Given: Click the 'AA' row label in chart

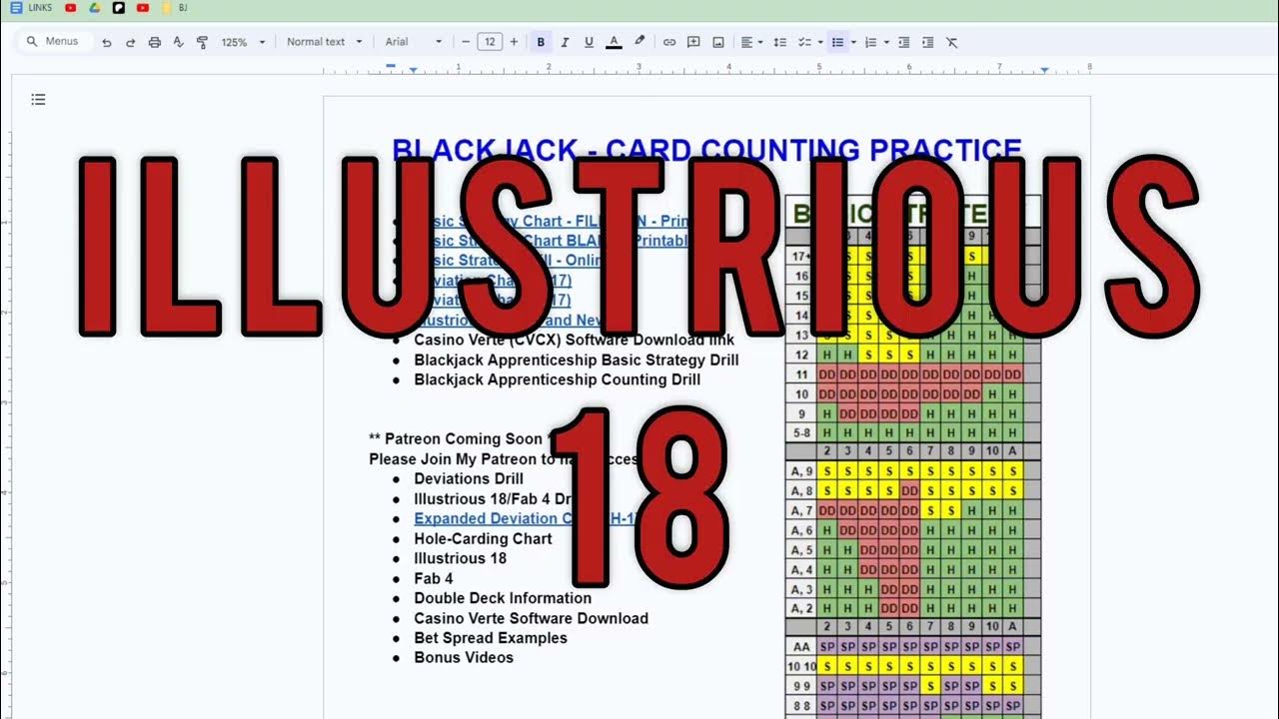Looking at the screenshot, I should click(x=800, y=646).
